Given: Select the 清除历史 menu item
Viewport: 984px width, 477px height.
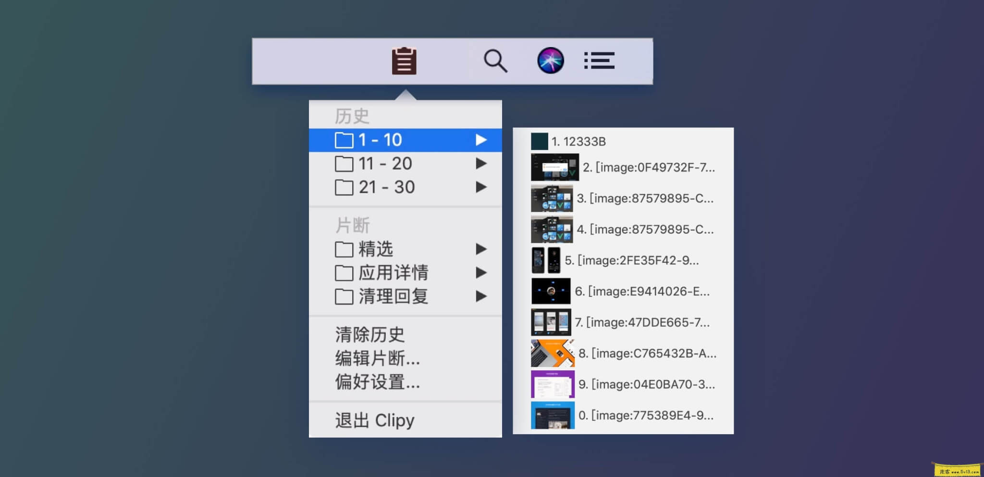Looking at the screenshot, I should coord(370,334).
